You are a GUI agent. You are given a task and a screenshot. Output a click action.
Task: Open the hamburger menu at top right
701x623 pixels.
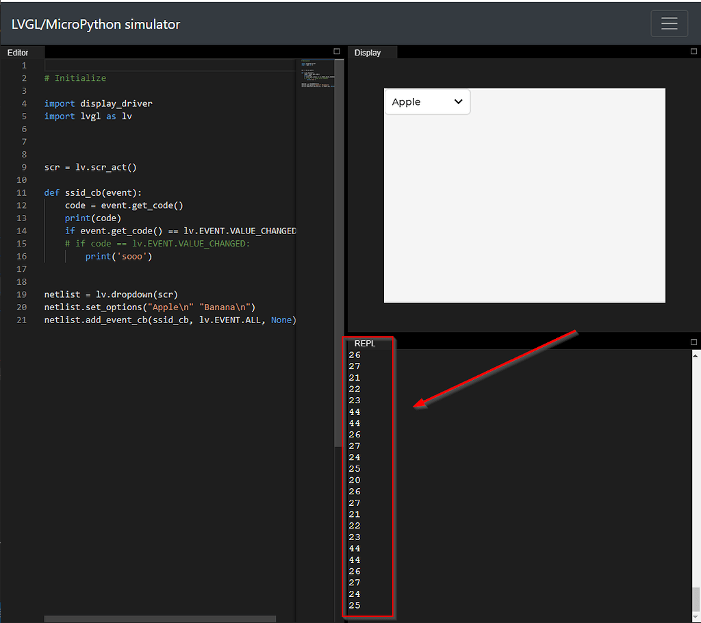click(669, 23)
